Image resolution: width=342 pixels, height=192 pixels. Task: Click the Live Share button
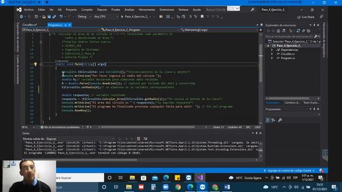[306, 17]
